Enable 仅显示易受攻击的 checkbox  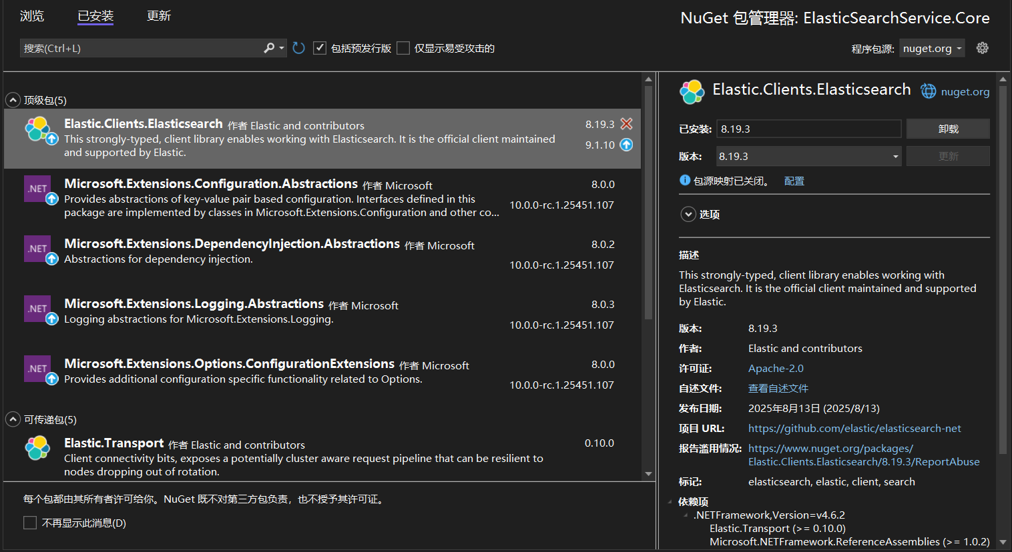tap(403, 48)
